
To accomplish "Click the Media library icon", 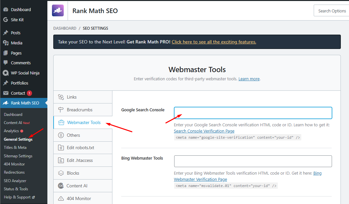I will (x=6, y=43).
